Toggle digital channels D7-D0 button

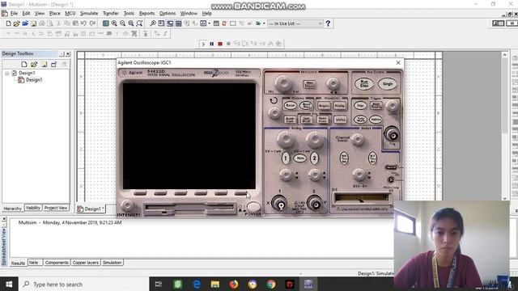(372, 158)
